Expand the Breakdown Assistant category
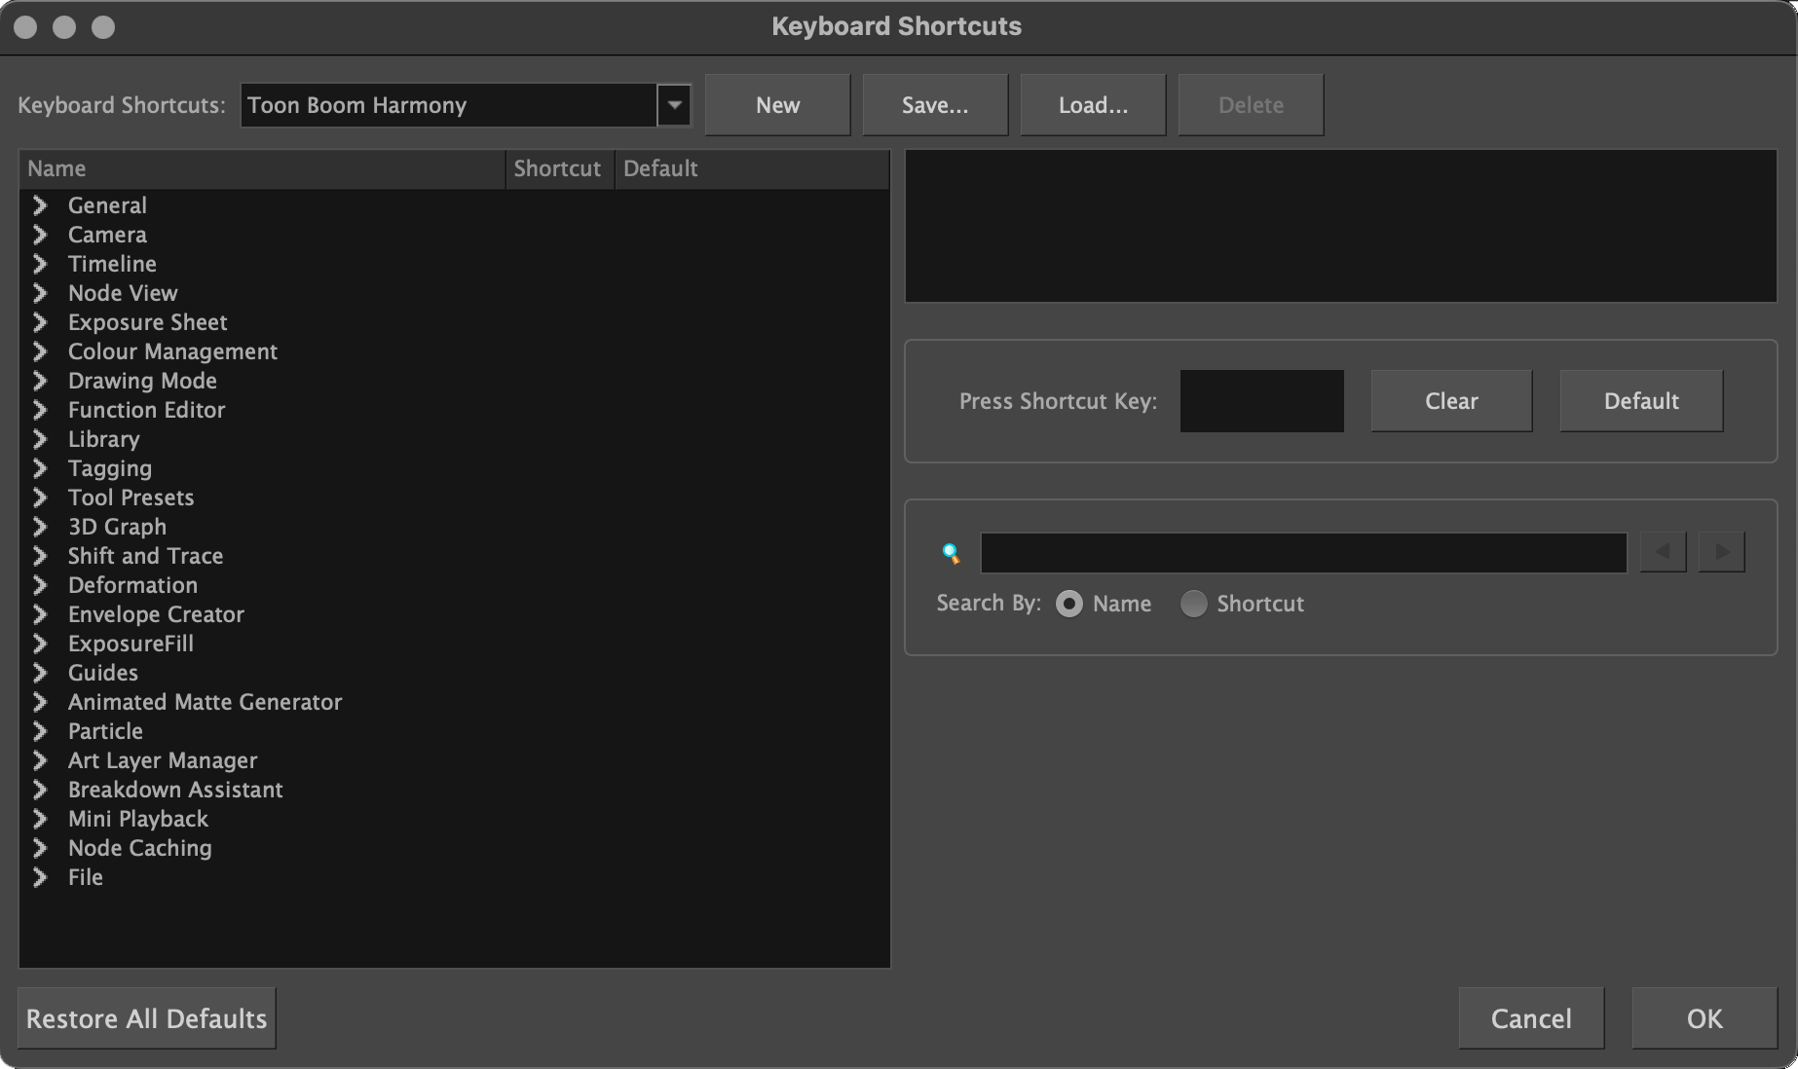 tap(40, 790)
